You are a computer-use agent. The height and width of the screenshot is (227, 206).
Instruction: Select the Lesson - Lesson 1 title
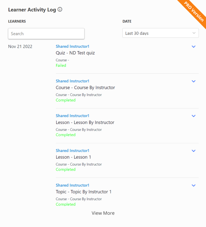pos(73,157)
